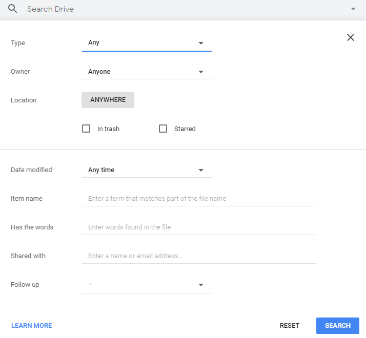Close the advanced search panel with X
Viewport: 366px width, 338px height.
pos(351,37)
